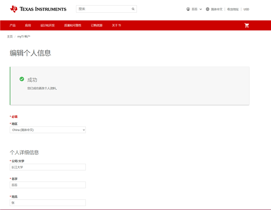Open the 质量和可靠性 menu
271x210 pixels.
coord(73,25)
